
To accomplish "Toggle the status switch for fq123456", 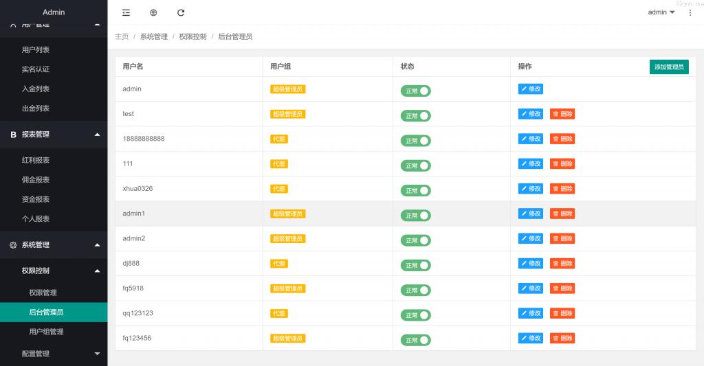I will (x=415, y=340).
